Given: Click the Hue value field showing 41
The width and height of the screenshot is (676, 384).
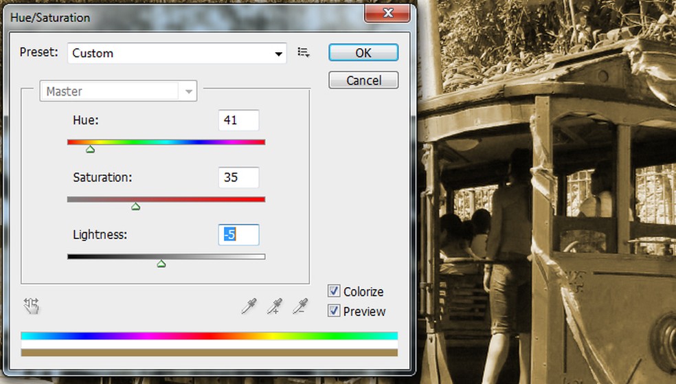Looking at the screenshot, I should point(238,120).
